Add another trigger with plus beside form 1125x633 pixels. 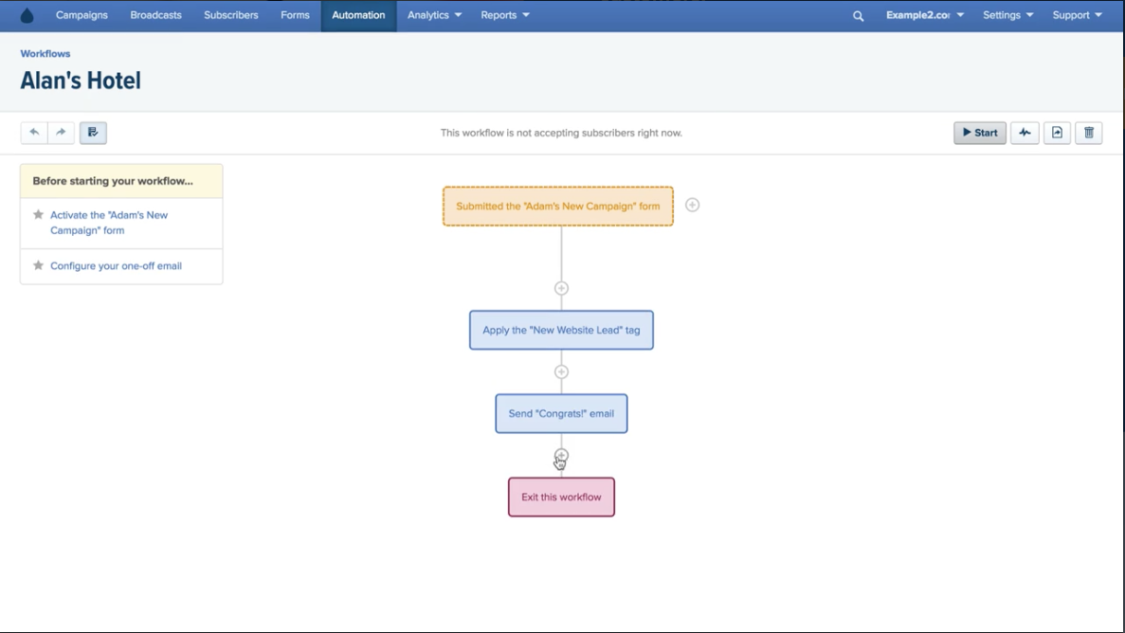click(x=693, y=206)
